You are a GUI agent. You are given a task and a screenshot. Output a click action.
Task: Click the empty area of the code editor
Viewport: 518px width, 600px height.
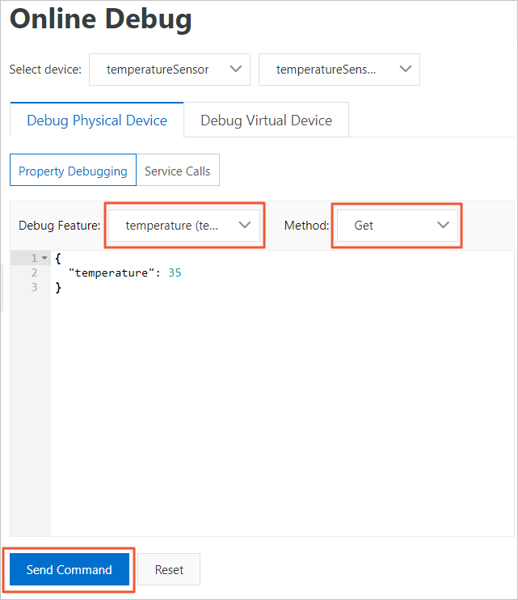[x=282, y=413]
